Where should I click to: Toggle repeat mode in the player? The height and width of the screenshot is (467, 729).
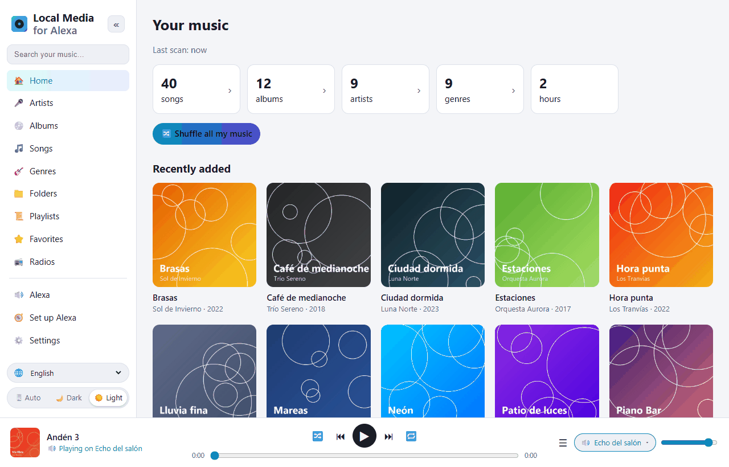(411, 436)
